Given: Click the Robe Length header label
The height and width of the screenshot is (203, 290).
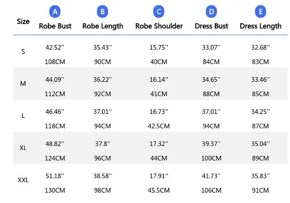Looking at the screenshot, I should pyautogui.click(x=103, y=26).
